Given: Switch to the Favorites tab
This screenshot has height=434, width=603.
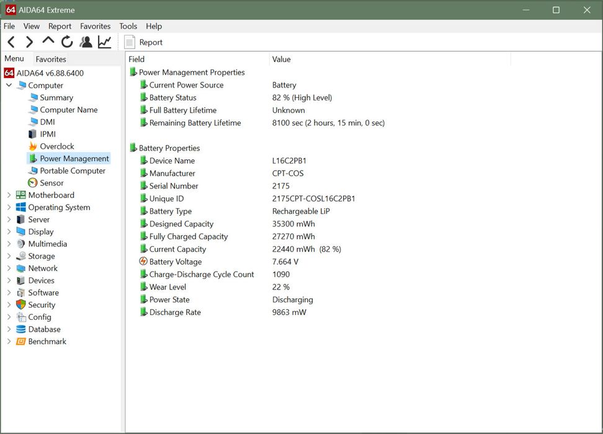Looking at the screenshot, I should point(51,60).
